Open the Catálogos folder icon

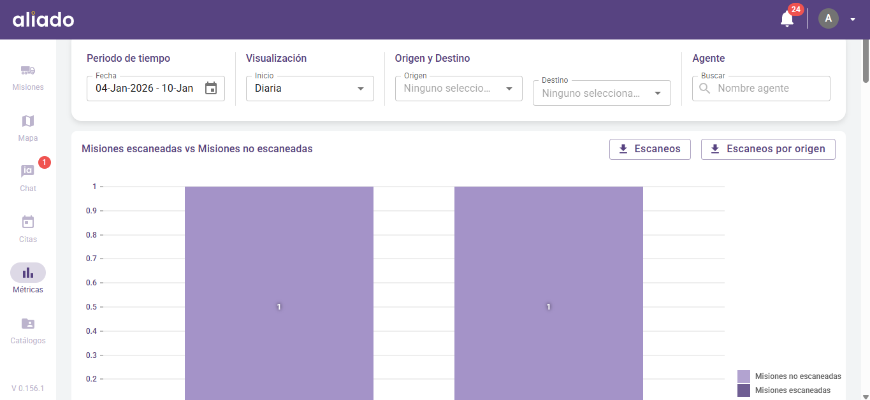pos(27,324)
